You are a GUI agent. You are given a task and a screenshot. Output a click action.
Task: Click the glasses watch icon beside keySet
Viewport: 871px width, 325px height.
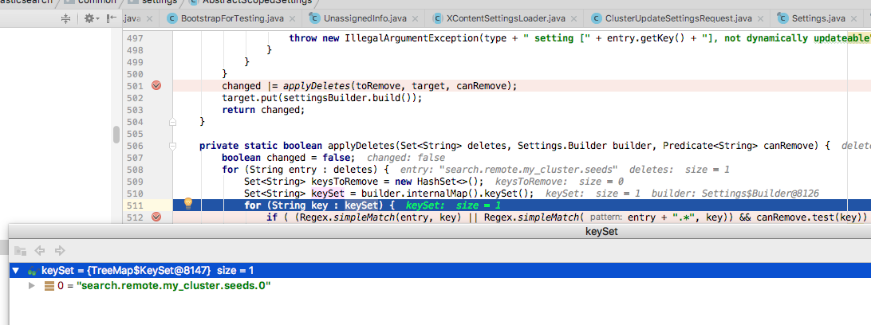point(32,271)
